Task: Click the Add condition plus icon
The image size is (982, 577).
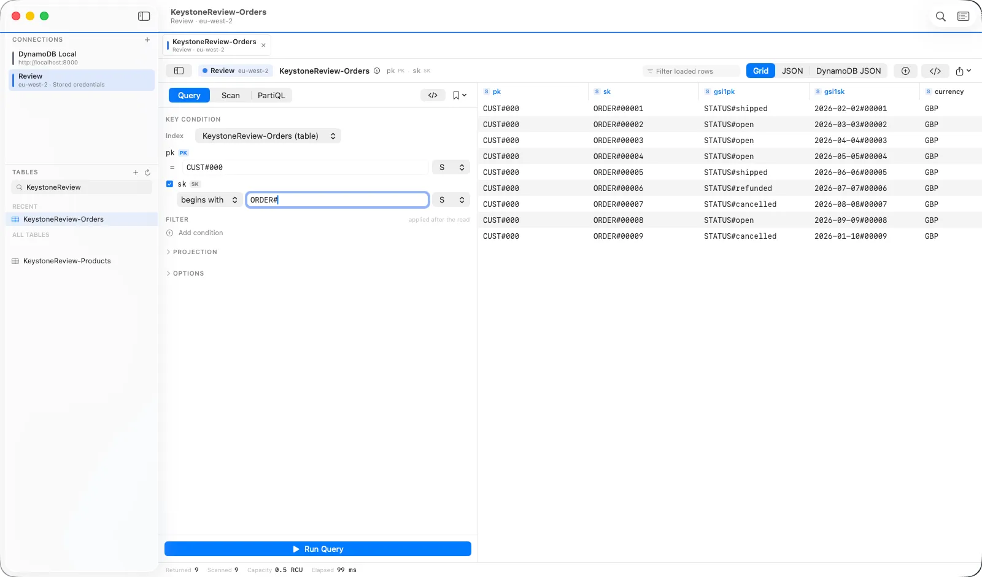Action: pos(170,233)
